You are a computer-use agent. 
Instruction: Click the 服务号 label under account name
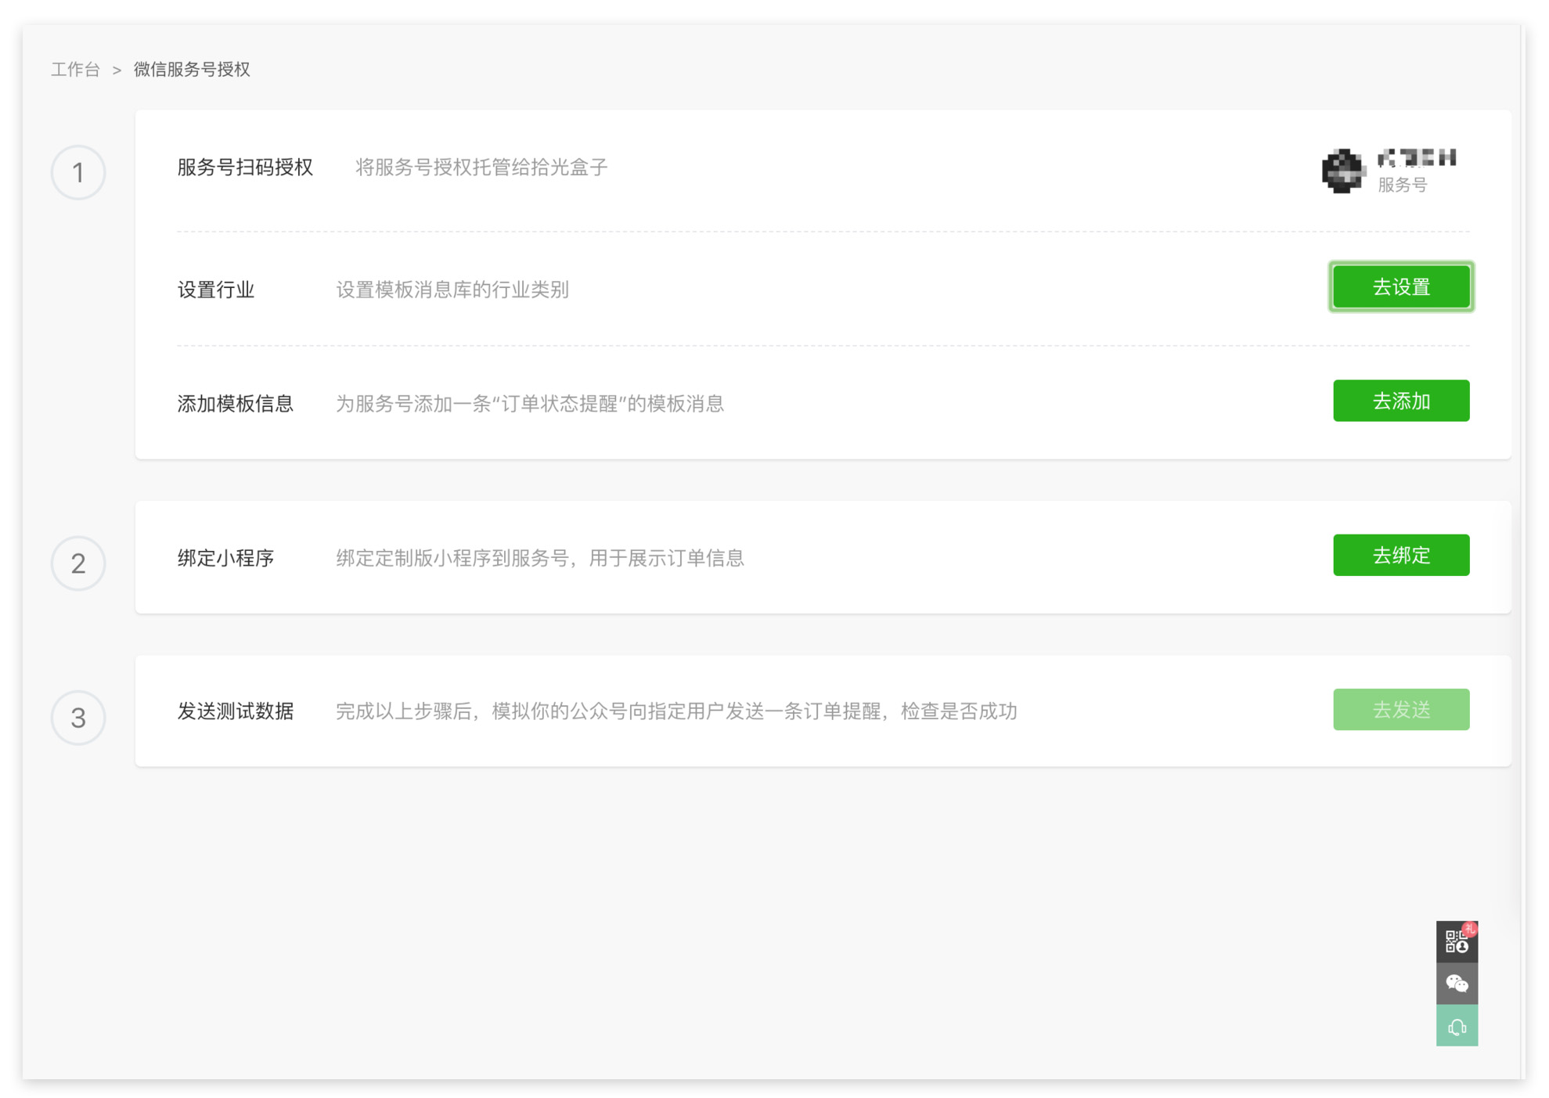(x=1402, y=185)
